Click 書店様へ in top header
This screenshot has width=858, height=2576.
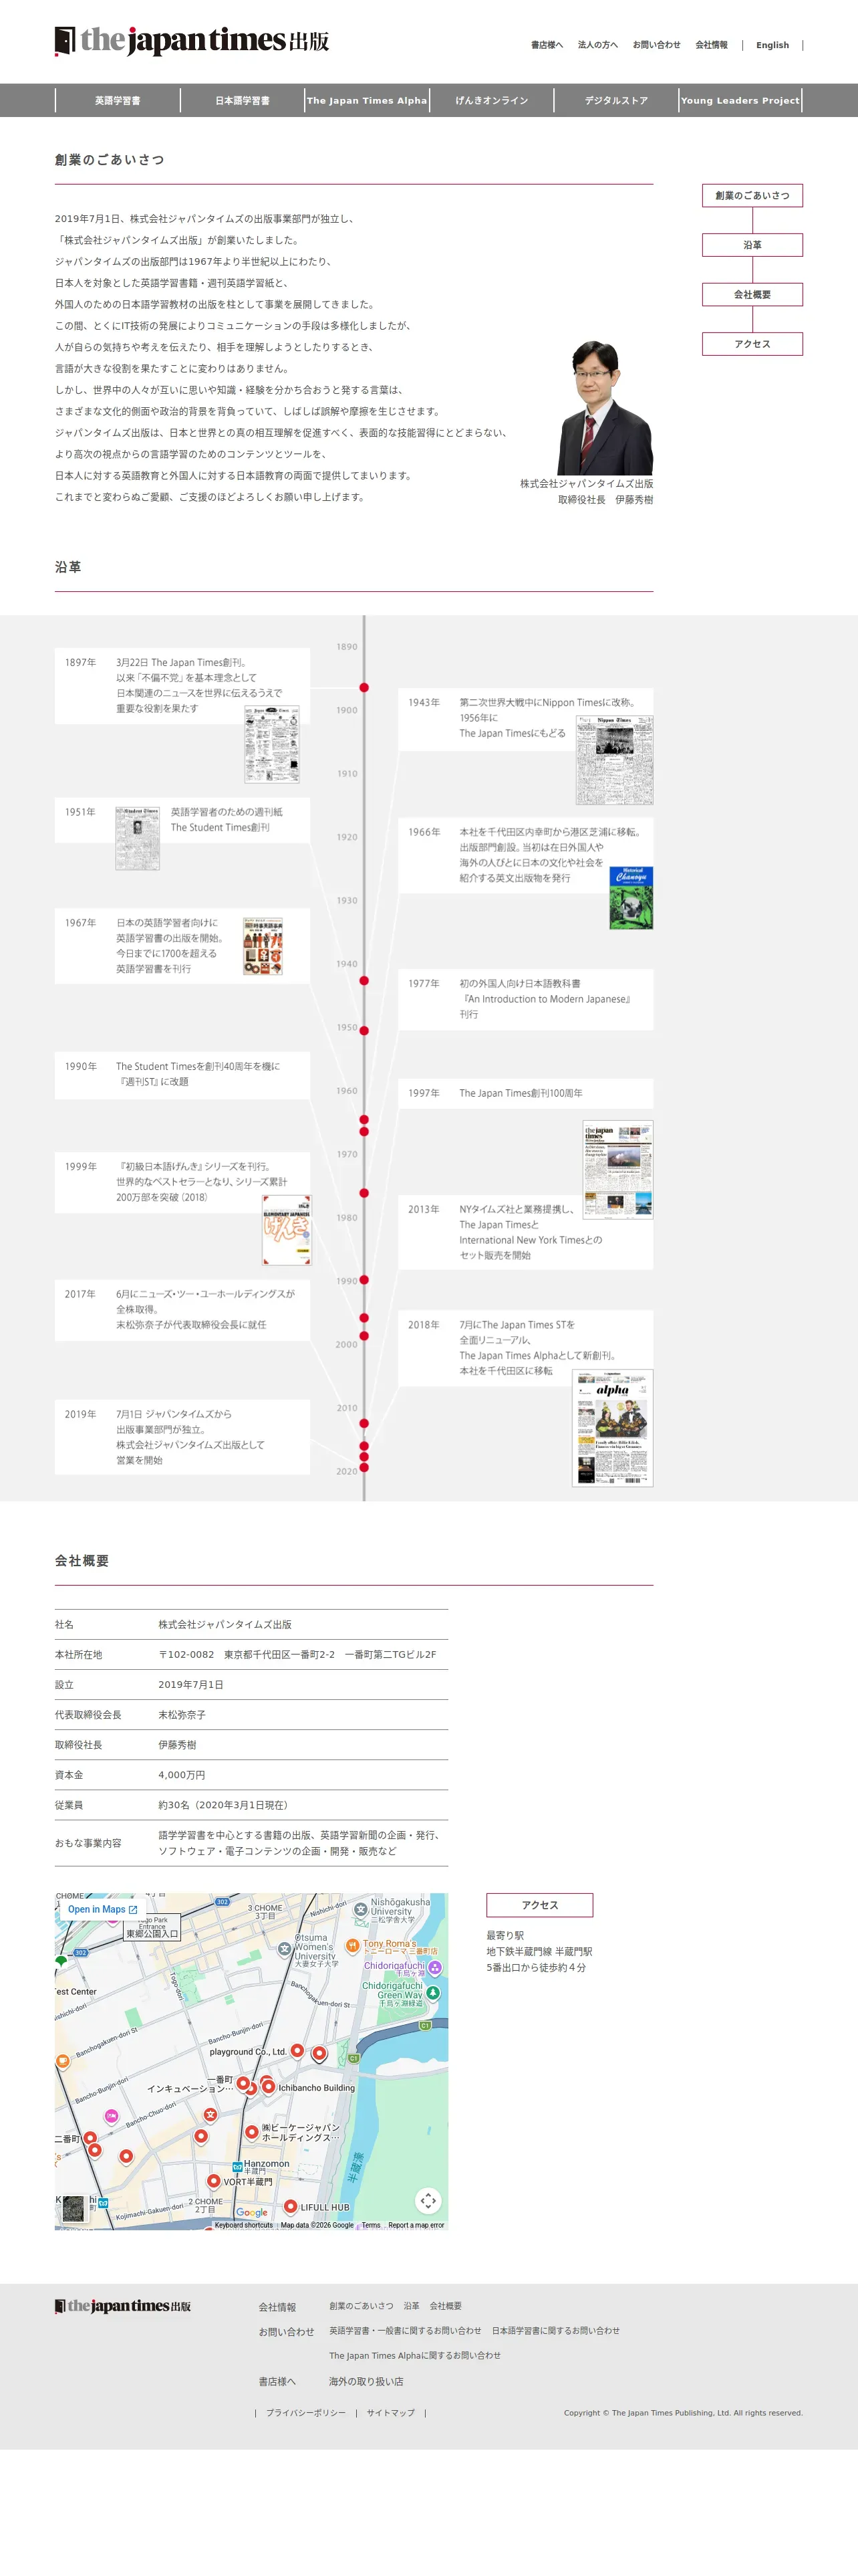pos(547,45)
